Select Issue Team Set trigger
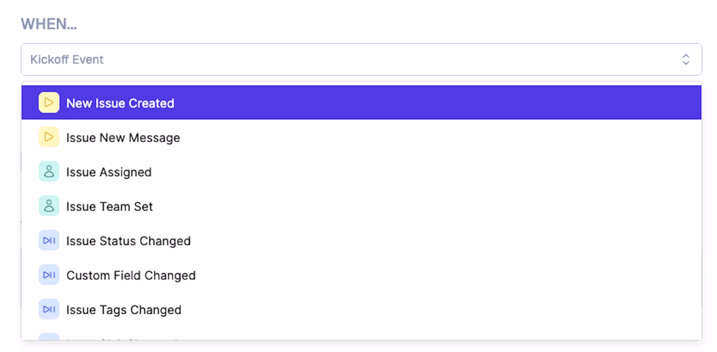 [x=362, y=206]
